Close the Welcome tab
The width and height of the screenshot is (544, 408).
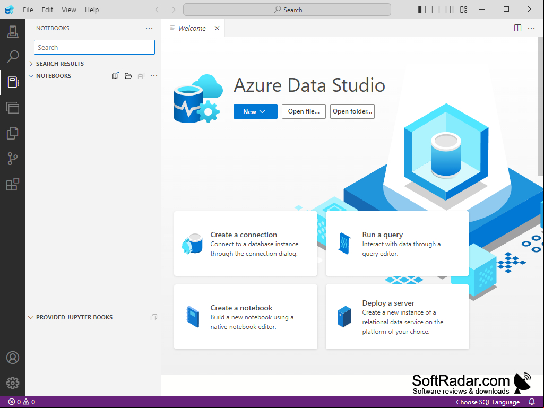217,28
